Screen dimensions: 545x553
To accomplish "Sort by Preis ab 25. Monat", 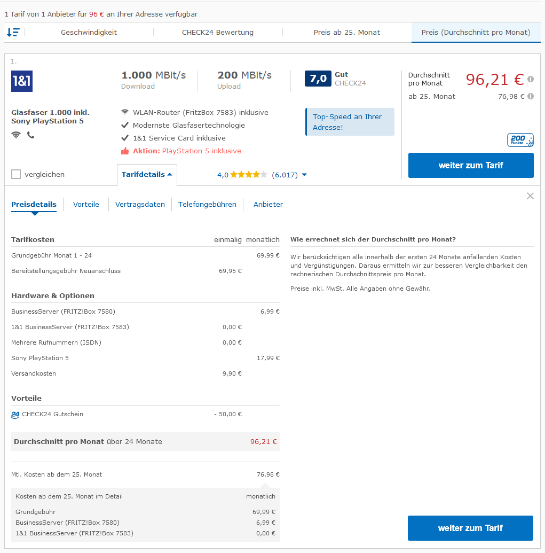I will [347, 33].
